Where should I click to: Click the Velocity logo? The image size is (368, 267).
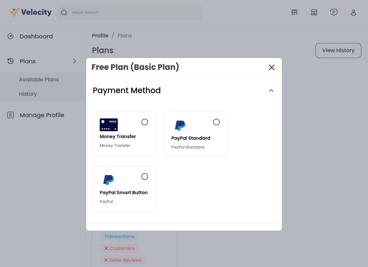point(30,12)
